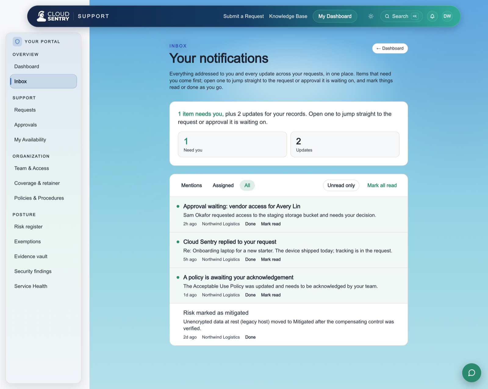Screen dimensions: 488x389
Task: Click the Your Portal shield icon
Action: 17,41
